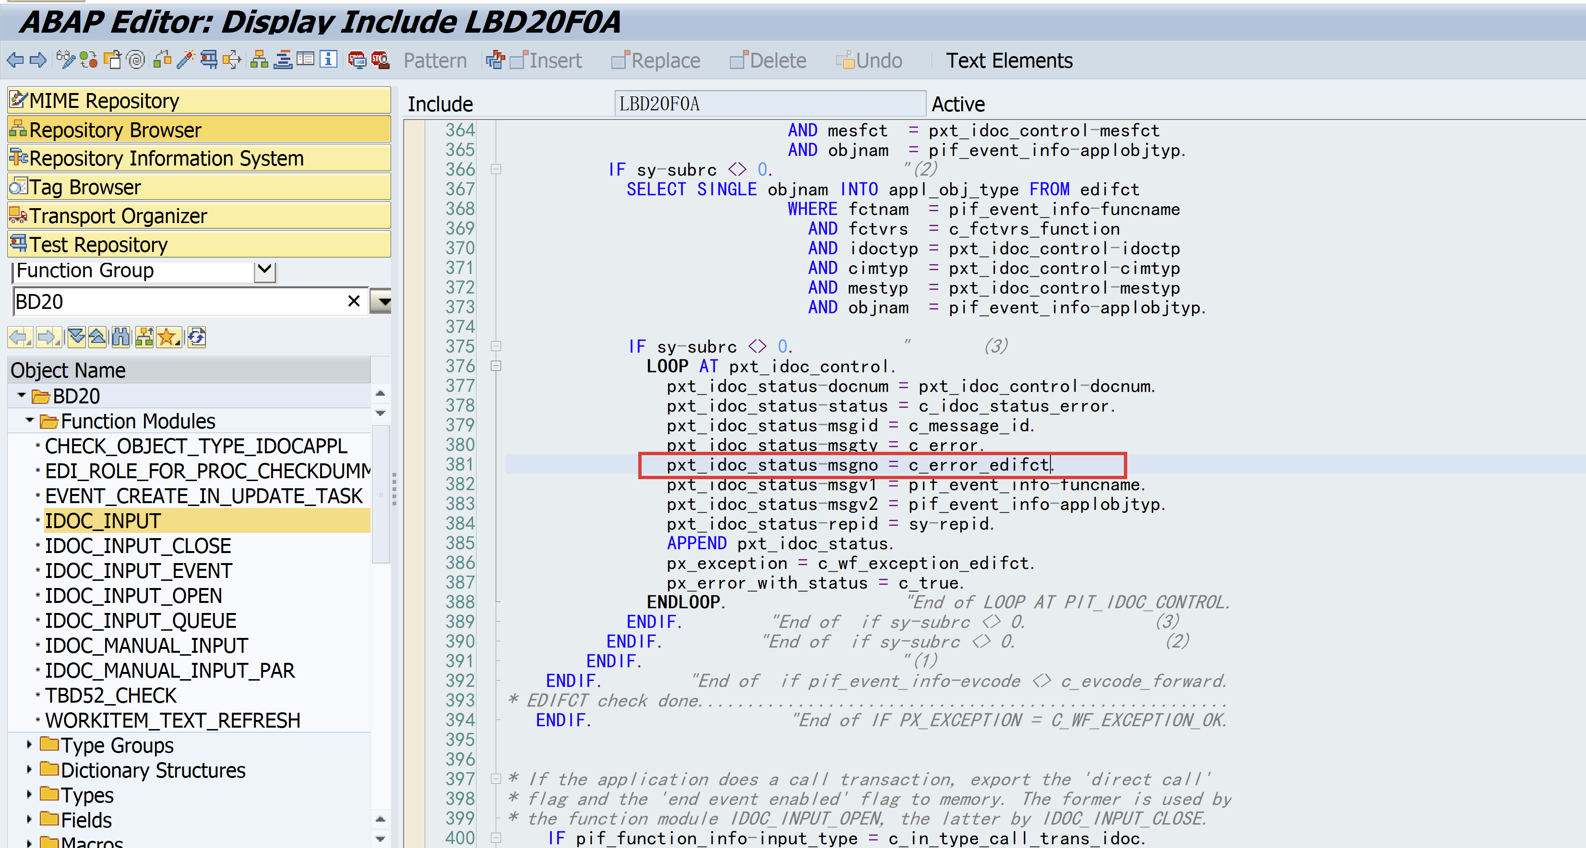Open the Repository Browser tab

coord(199,130)
